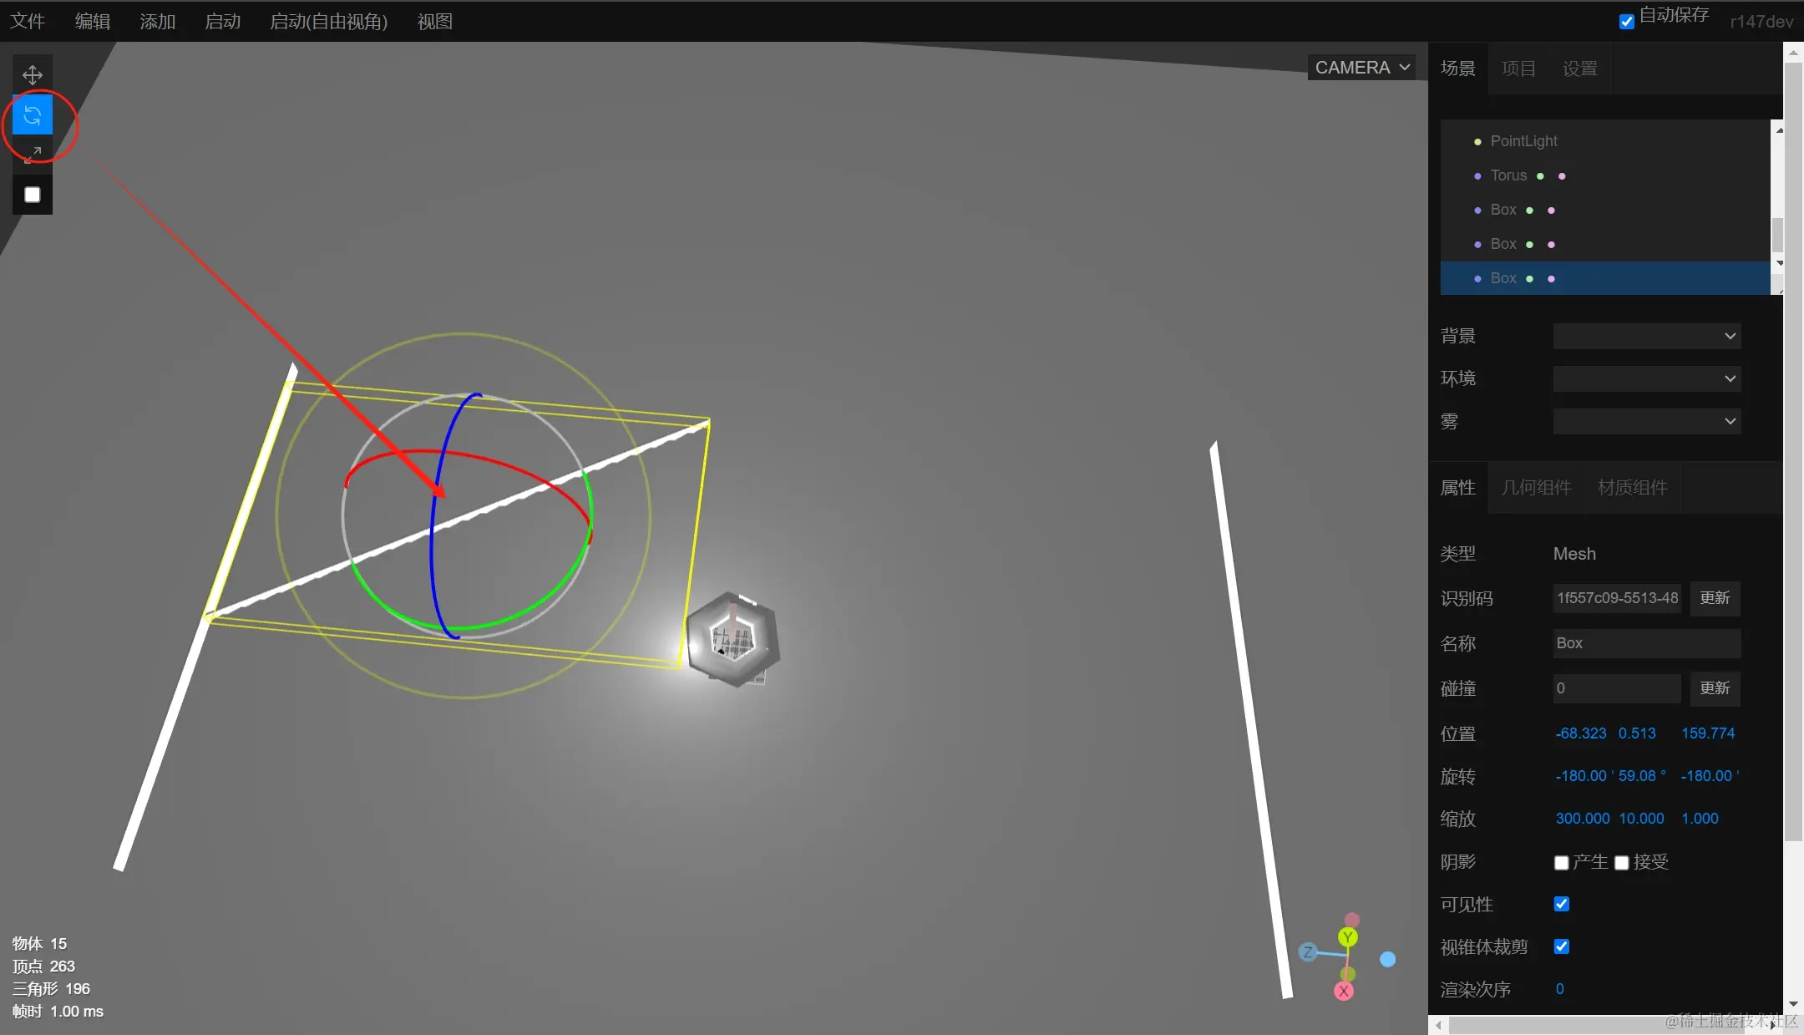Image resolution: width=1804 pixels, height=1035 pixels.
Task: Open the CAMERA dropdown
Action: (x=1361, y=68)
